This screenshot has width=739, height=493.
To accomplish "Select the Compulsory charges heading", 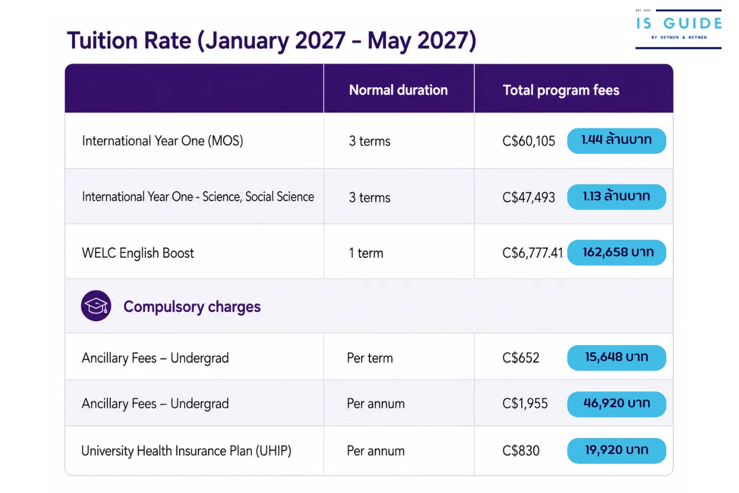I will (x=192, y=307).
